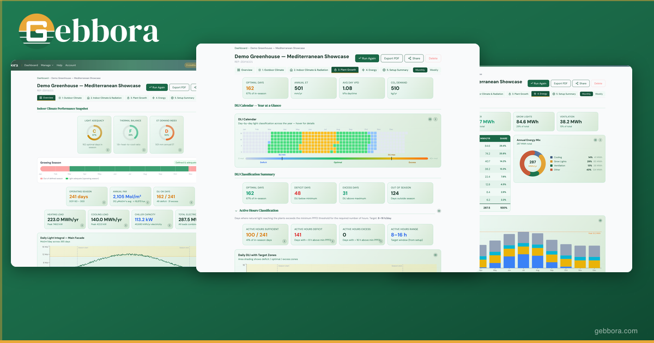The width and height of the screenshot is (654, 343).
Task: Open 4. Energy tab in center window
Action: [x=370, y=70]
